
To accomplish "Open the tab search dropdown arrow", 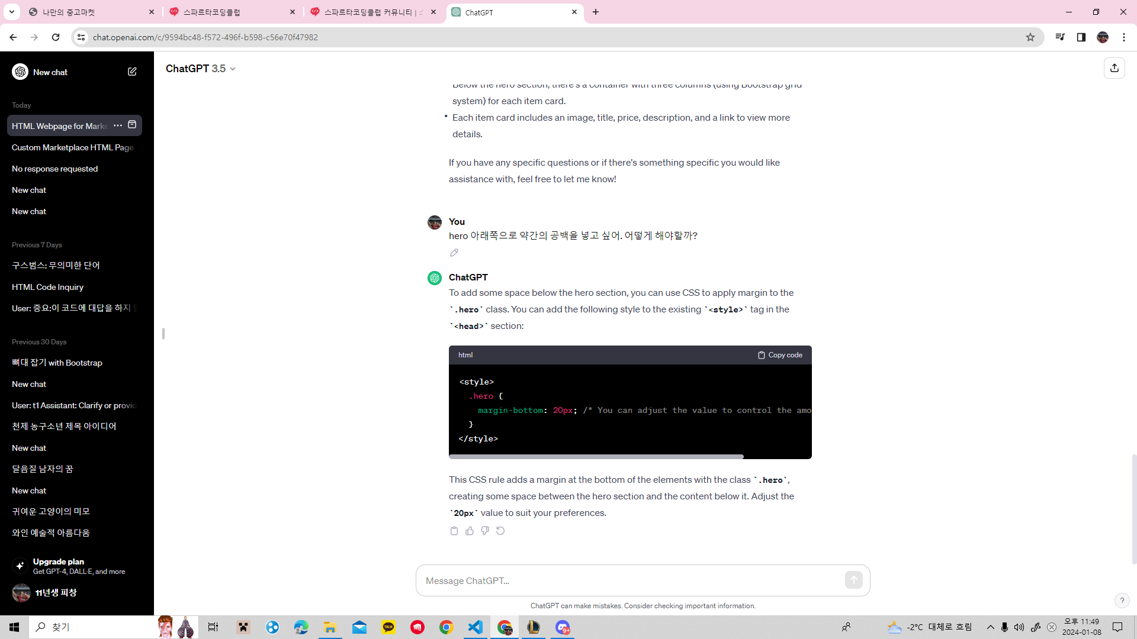I will [12, 12].
